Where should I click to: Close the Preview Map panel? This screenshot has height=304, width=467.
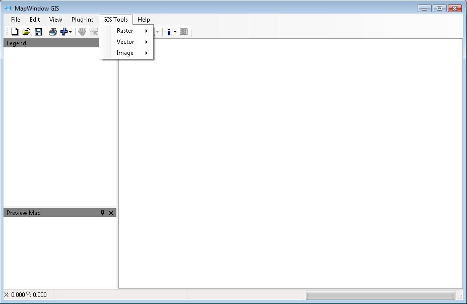[x=111, y=213]
